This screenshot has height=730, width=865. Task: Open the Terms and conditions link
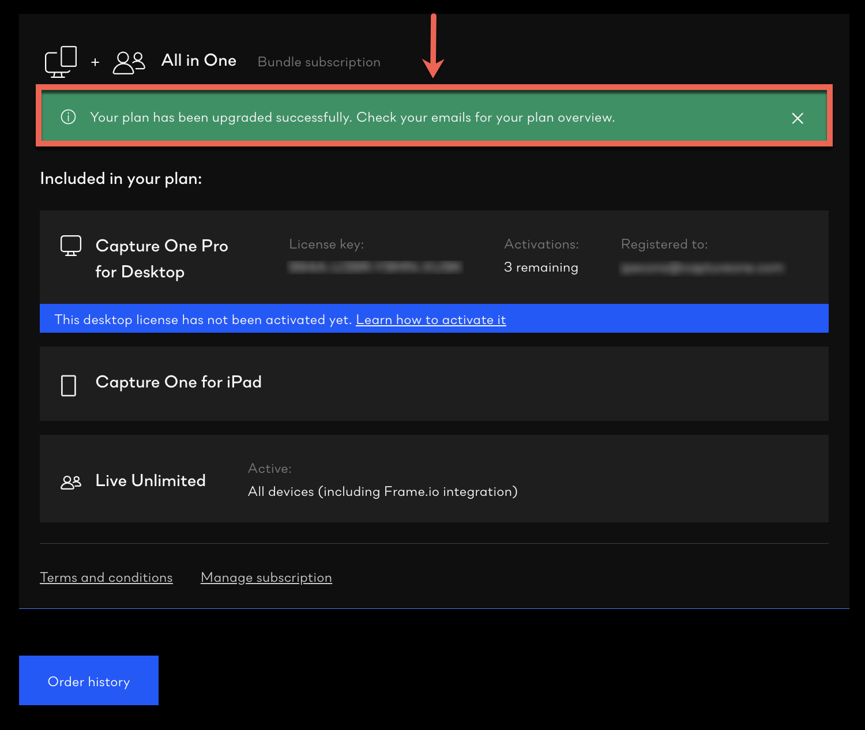[x=106, y=577]
